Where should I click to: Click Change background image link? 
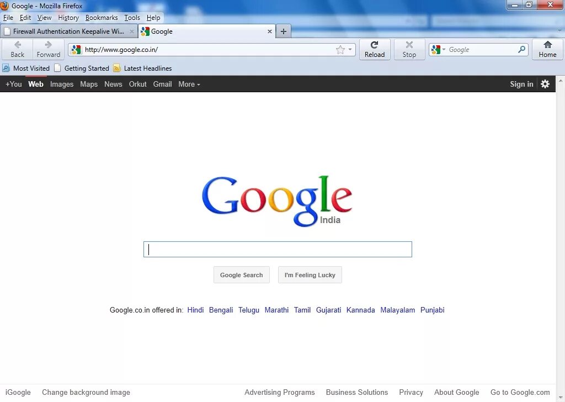86,392
